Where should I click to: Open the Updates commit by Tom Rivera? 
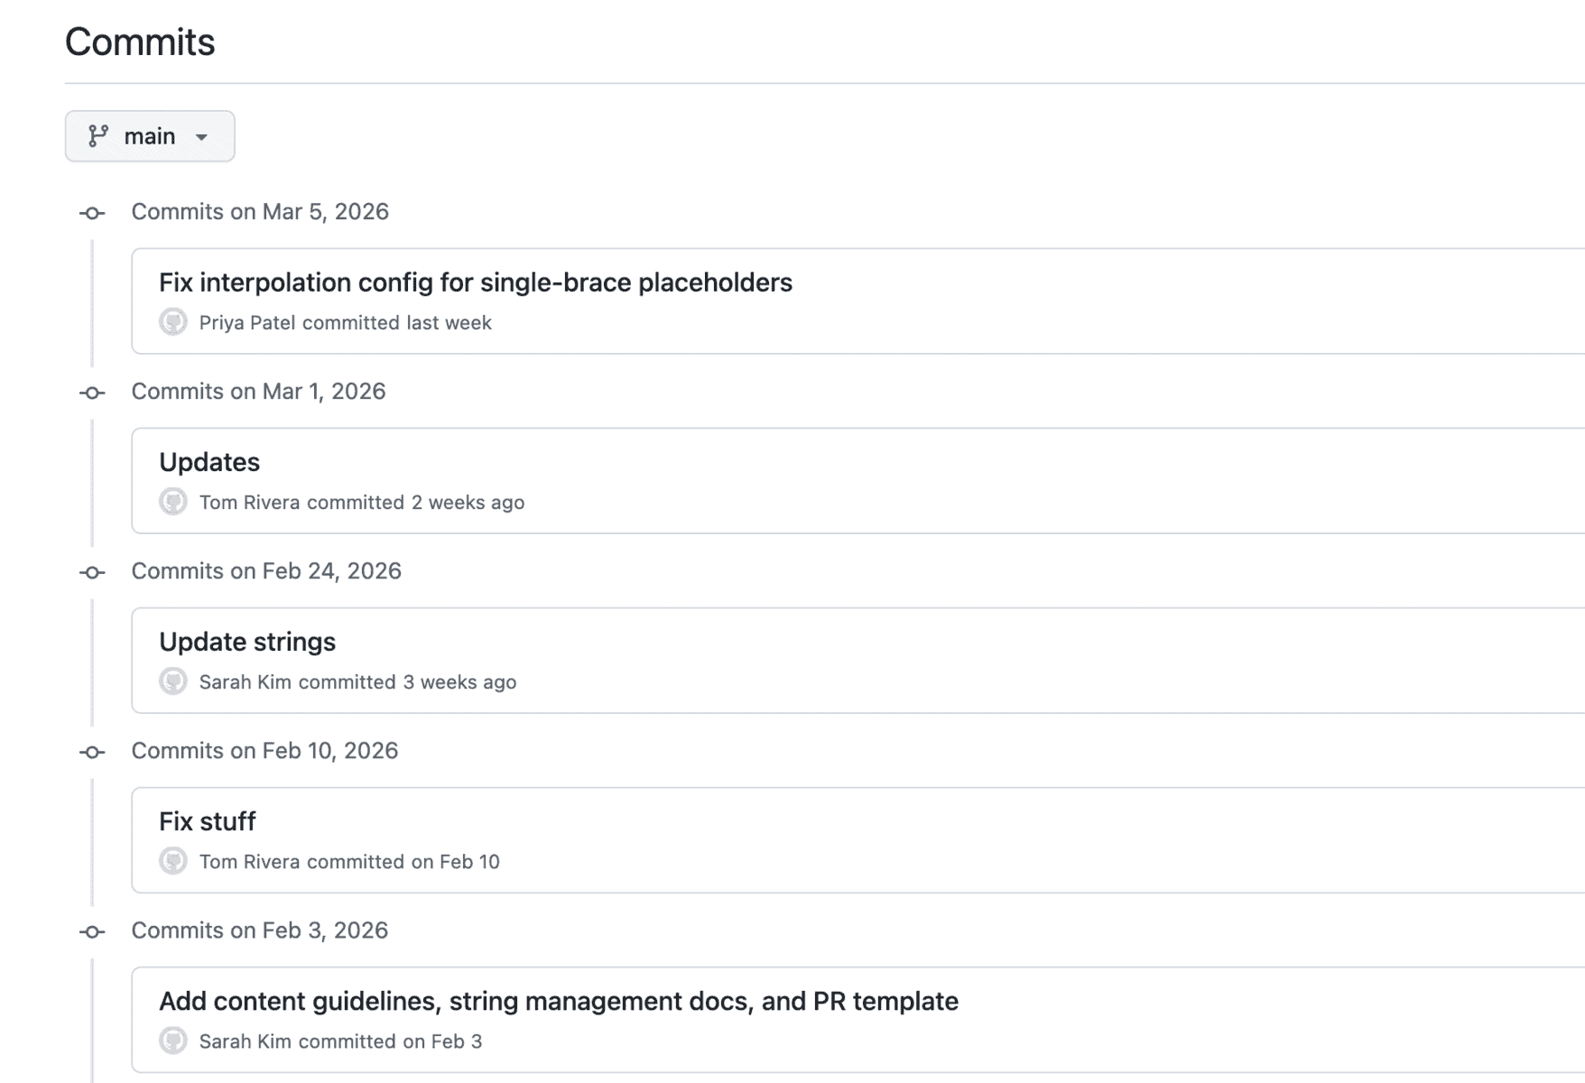click(x=209, y=461)
